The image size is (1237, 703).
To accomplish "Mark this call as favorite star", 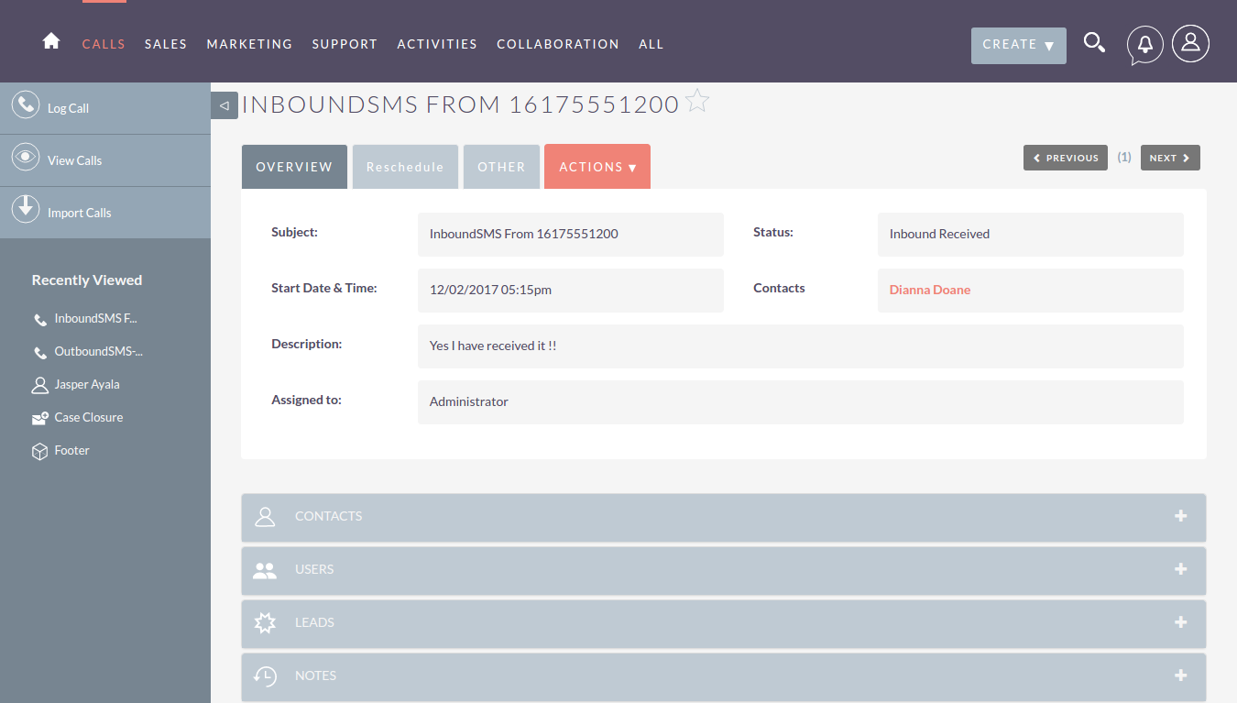I will click(x=697, y=101).
